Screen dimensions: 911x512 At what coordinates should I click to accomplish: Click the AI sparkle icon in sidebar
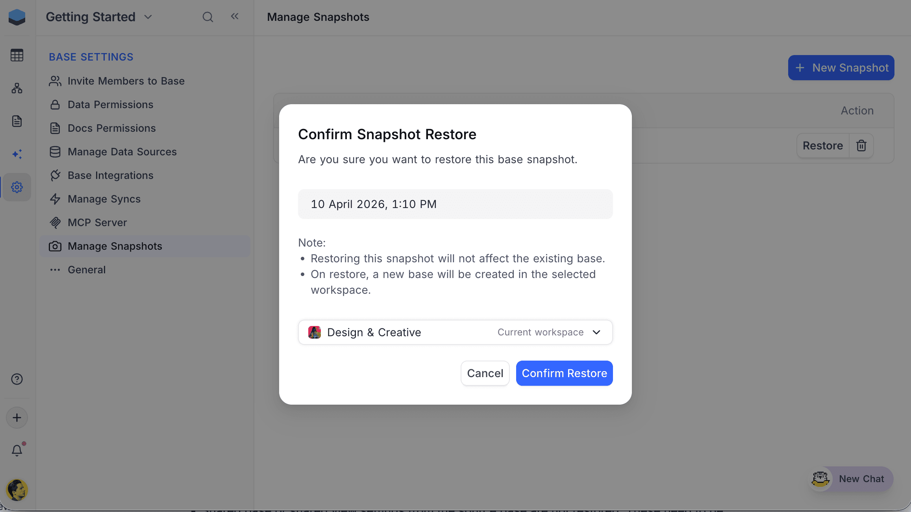pos(17,154)
